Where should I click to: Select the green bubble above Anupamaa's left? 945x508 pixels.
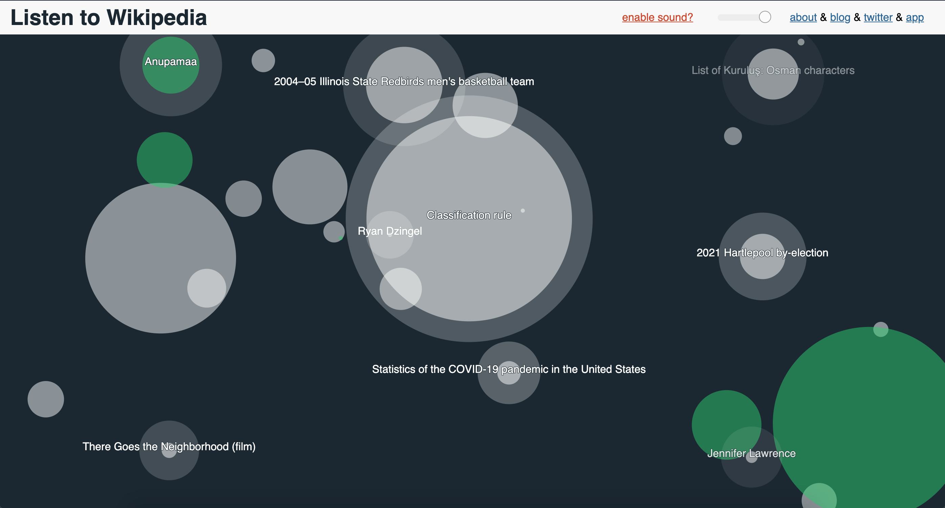(x=165, y=159)
